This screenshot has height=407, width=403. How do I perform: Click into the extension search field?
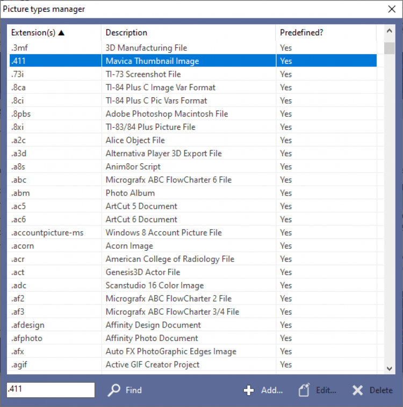[51, 390]
